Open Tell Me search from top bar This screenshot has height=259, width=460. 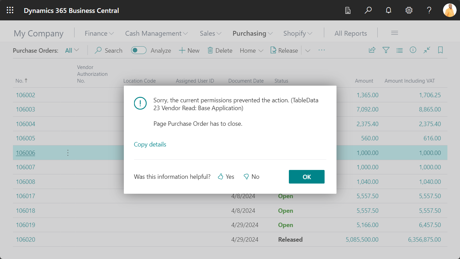click(368, 10)
